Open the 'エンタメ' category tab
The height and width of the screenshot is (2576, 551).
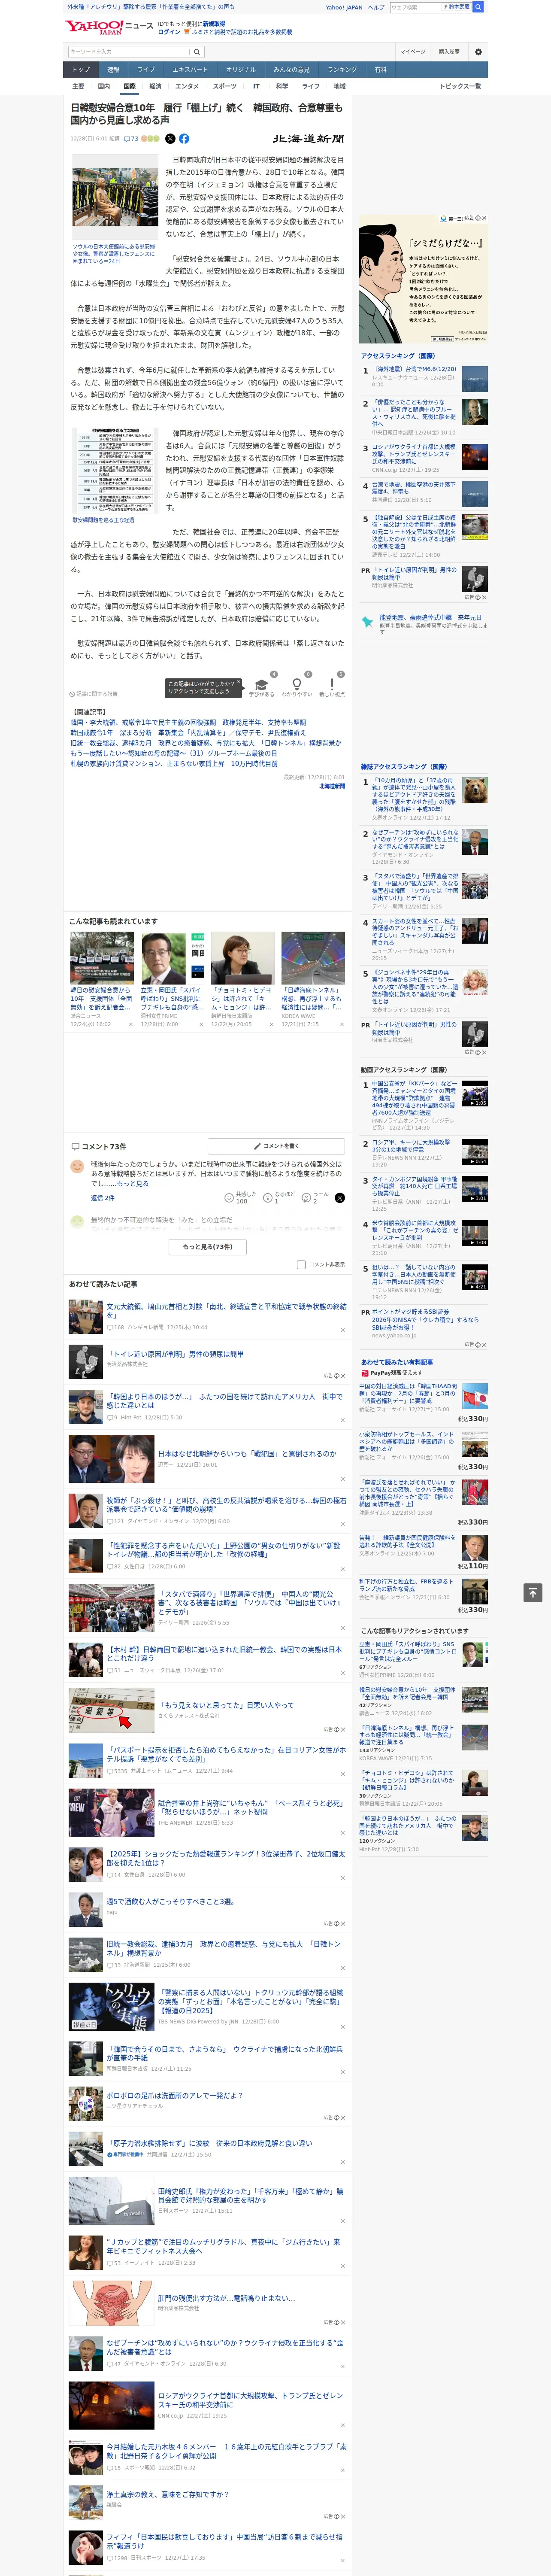tap(187, 86)
